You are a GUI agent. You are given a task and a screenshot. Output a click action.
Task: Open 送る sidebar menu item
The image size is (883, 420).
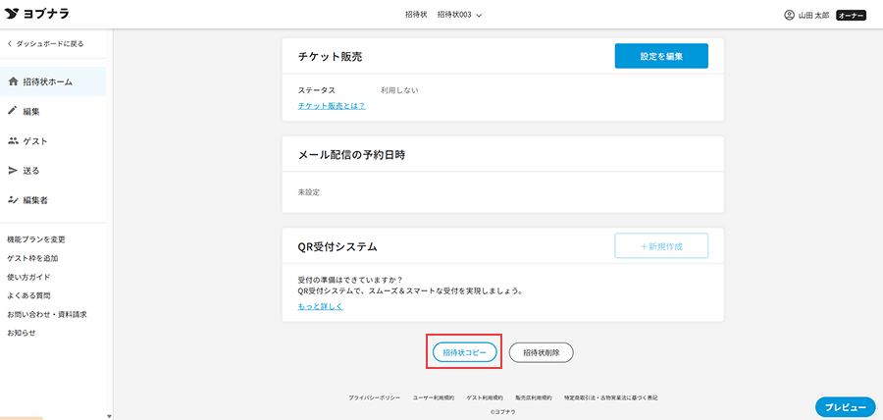(53, 170)
